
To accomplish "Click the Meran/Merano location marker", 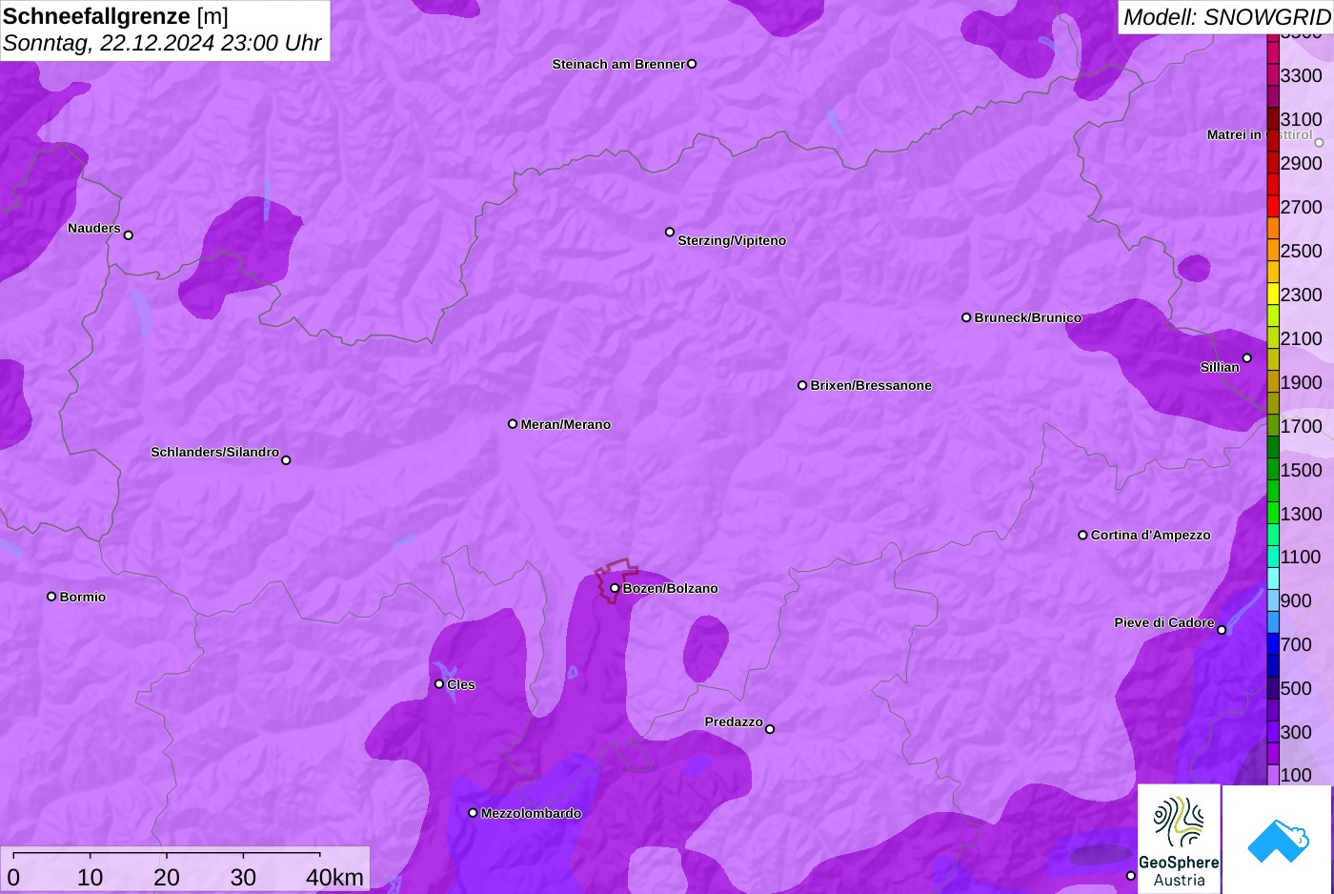I will (x=513, y=423).
